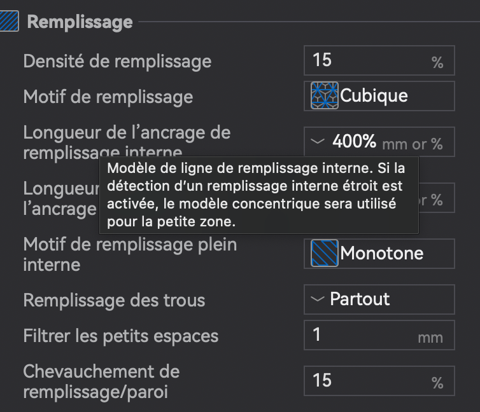Click the 400% anchor length value
Viewport: 480px width, 412px height.
[354, 142]
